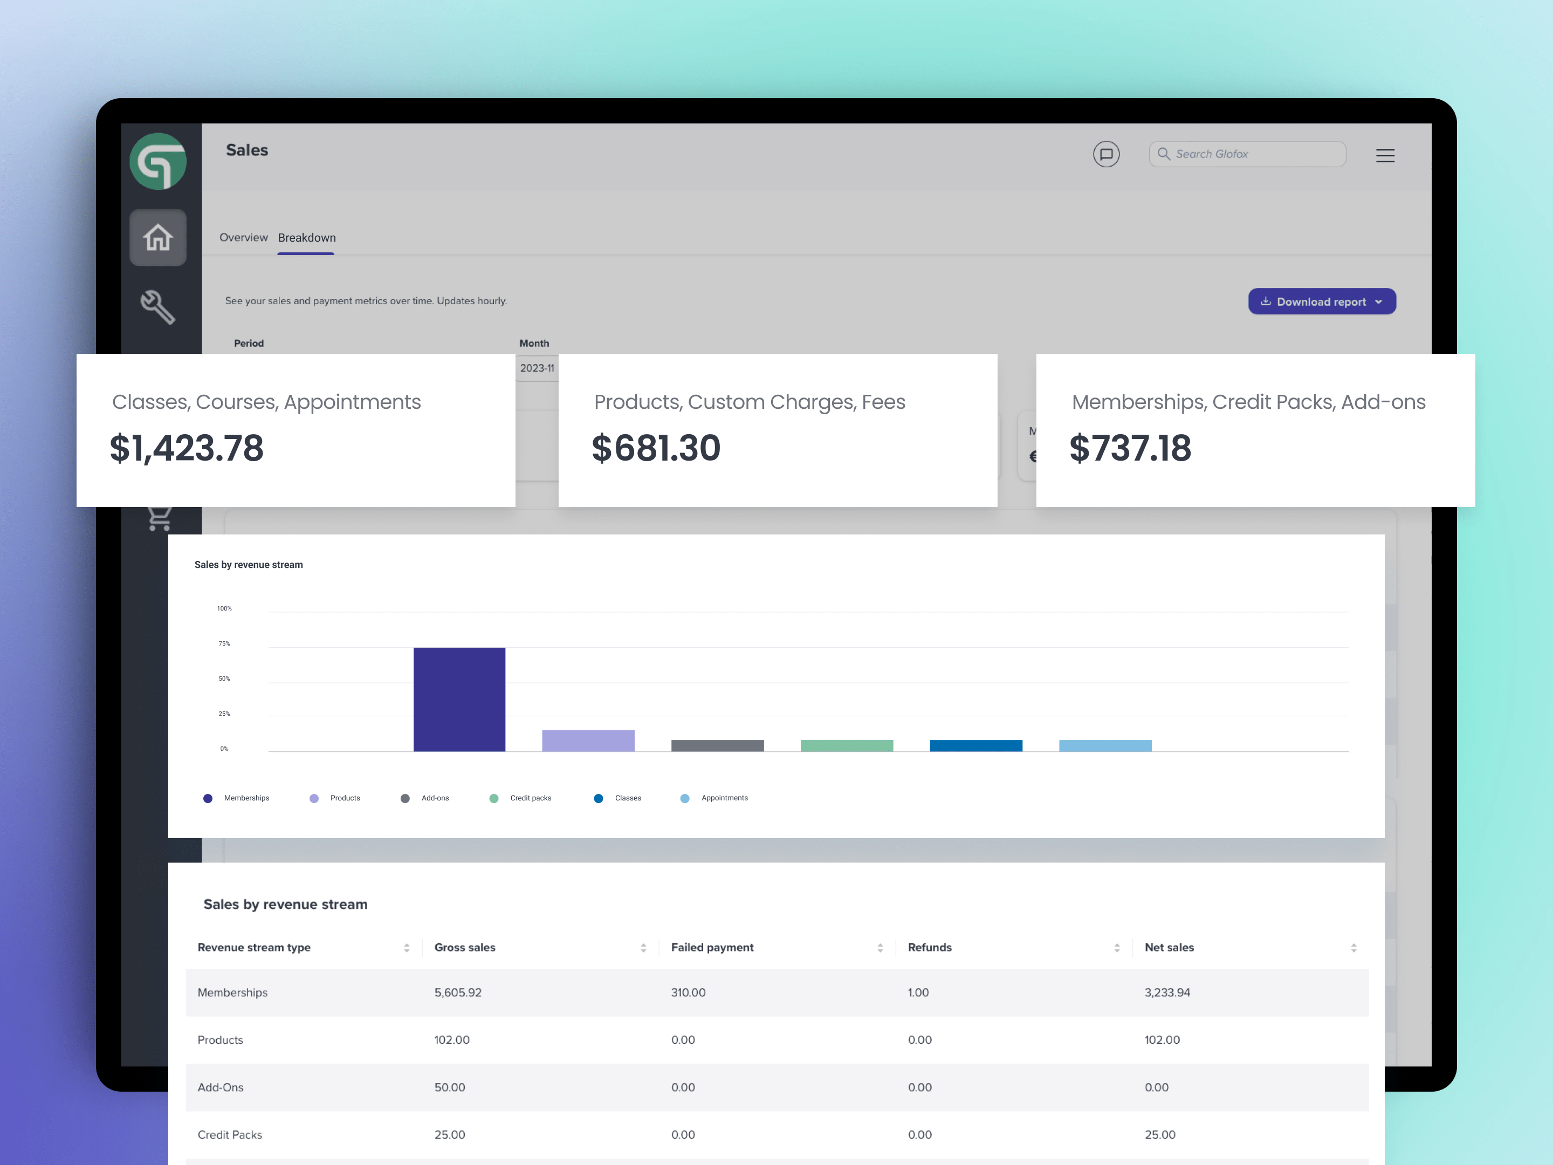
Task: Click the search magnifier icon
Action: pyautogui.click(x=1163, y=154)
